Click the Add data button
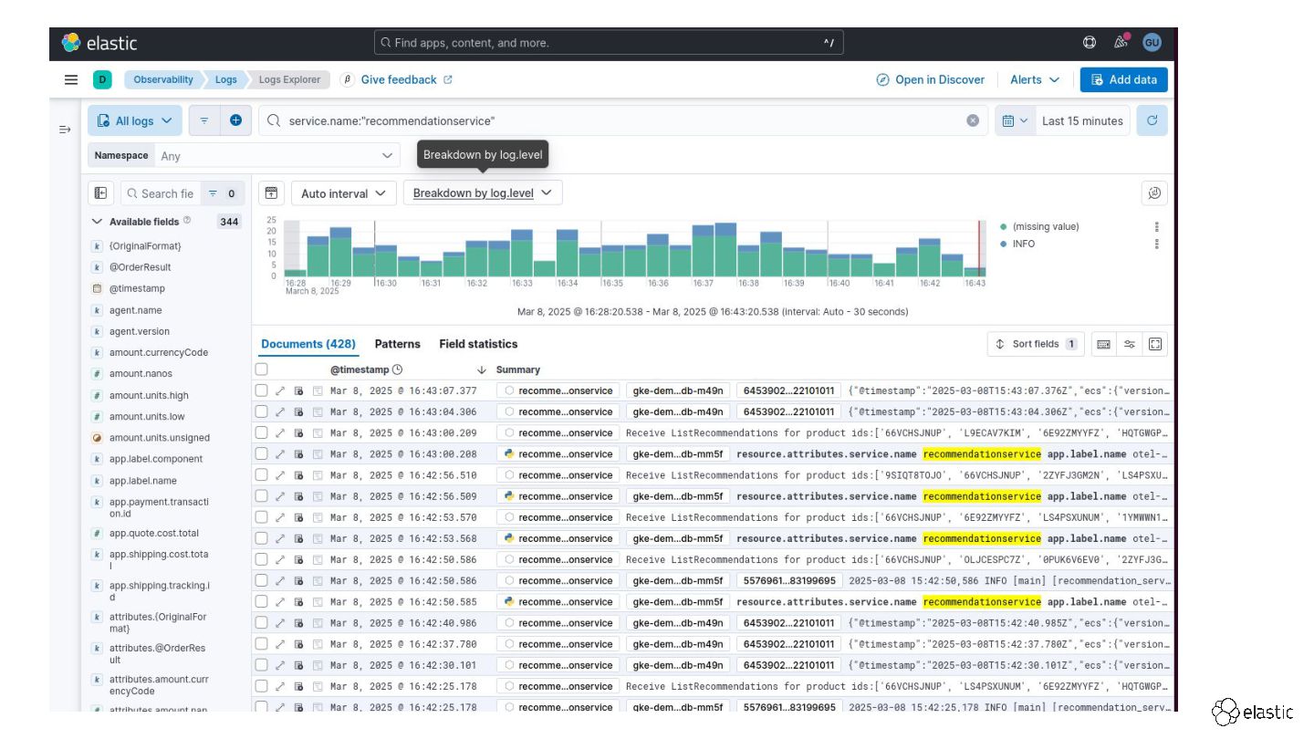The image size is (1314, 739). point(1123,79)
